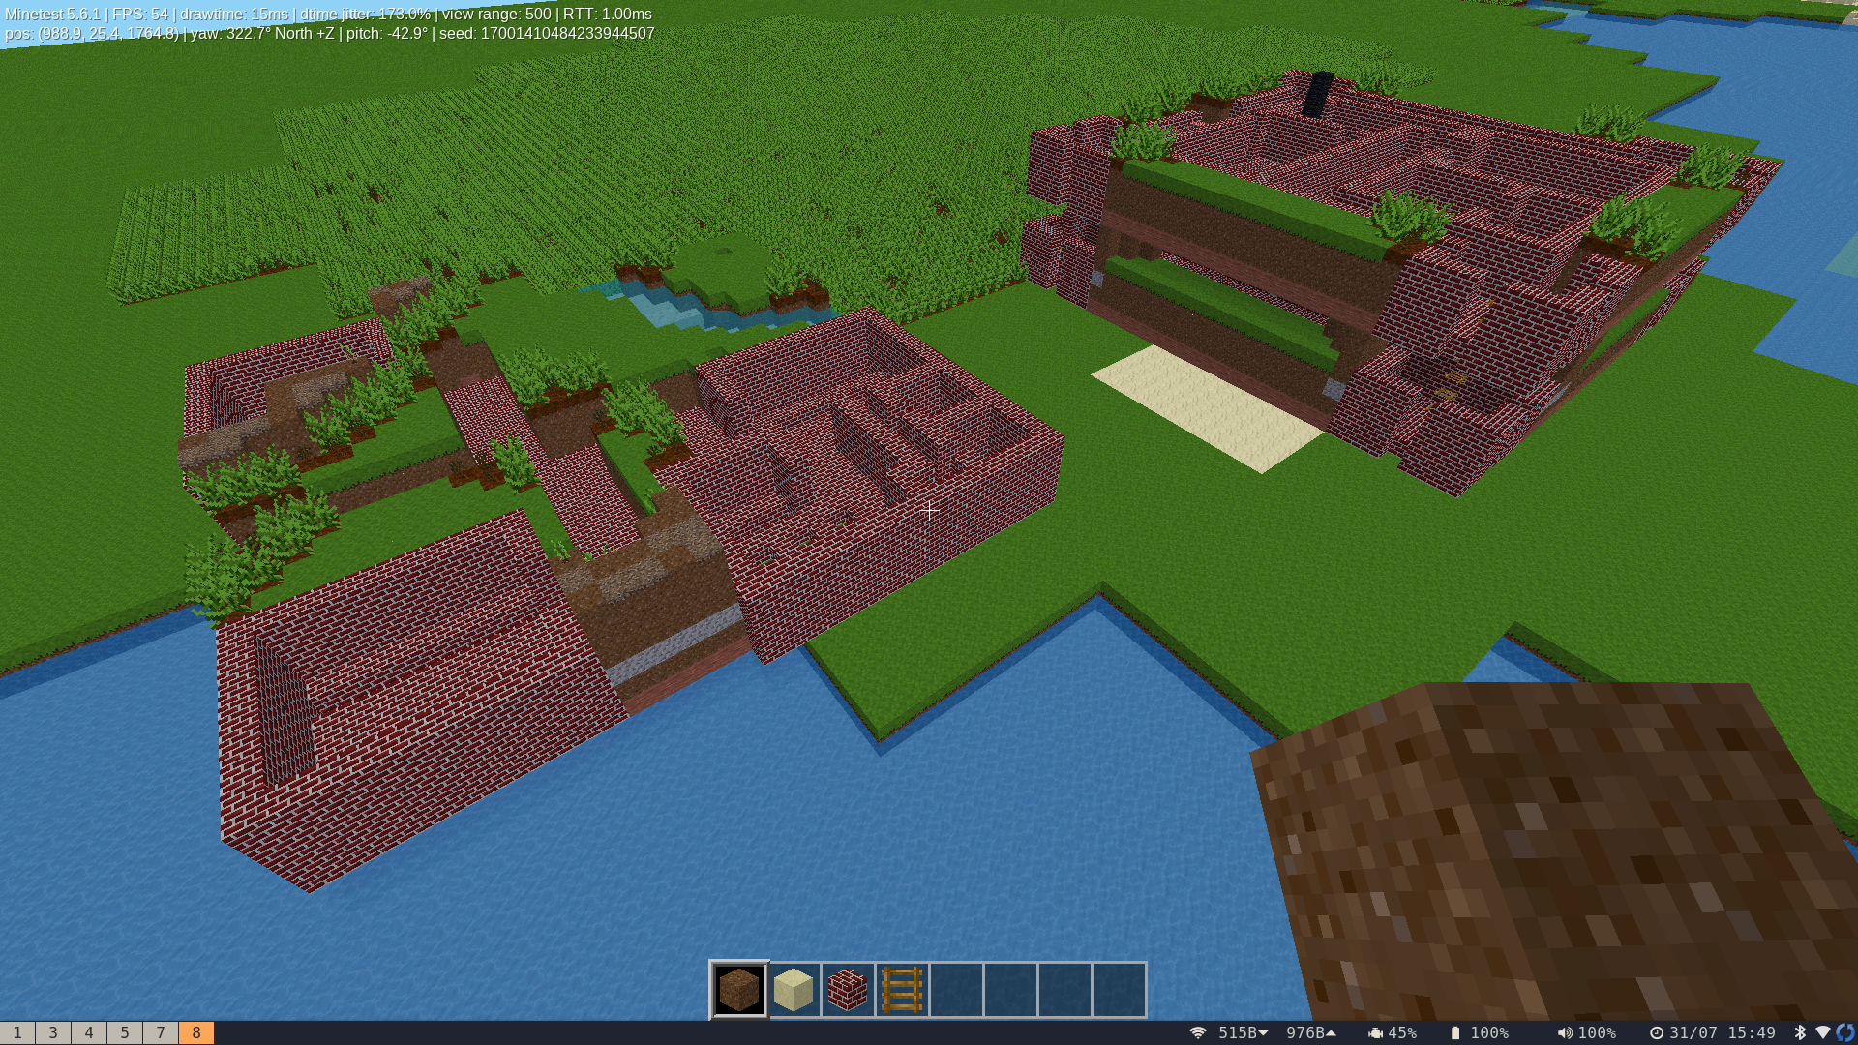
Task: Click the date and time clock
Action: click(1713, 1032)
